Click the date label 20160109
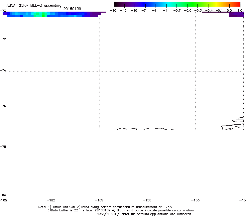This screenshot has width=246, height=216. (72, 9)
